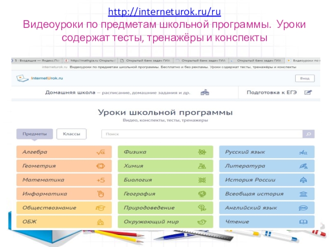Click the +5 icon for Математика
Image resolution: width=329 pixels, height=247 pixels.
[101, 180]
